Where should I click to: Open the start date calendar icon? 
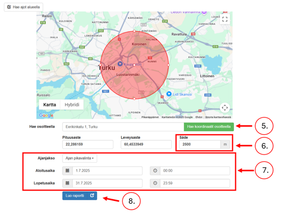click(67, 171)
